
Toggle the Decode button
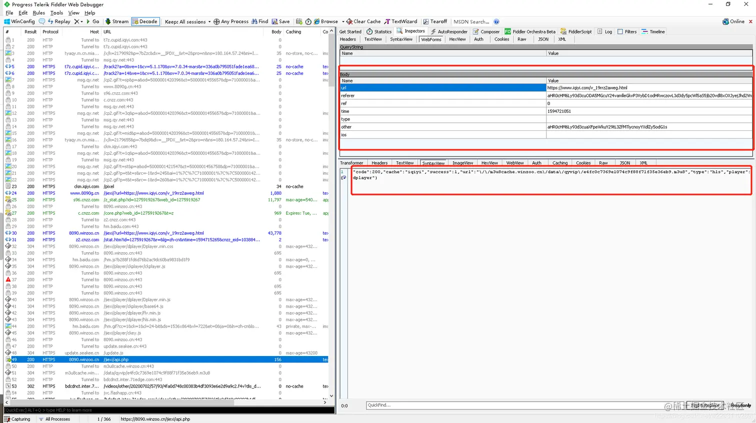point(145,21)
